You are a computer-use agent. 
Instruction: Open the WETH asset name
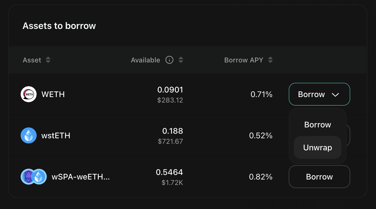[53, 94]
